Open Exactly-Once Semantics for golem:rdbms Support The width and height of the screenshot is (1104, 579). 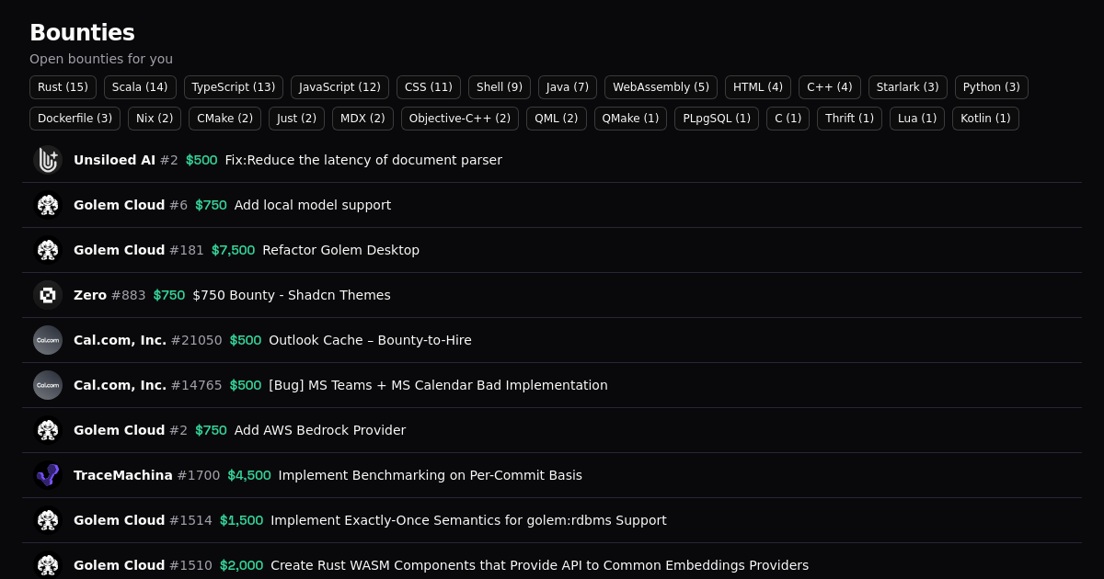coord(468,520)
